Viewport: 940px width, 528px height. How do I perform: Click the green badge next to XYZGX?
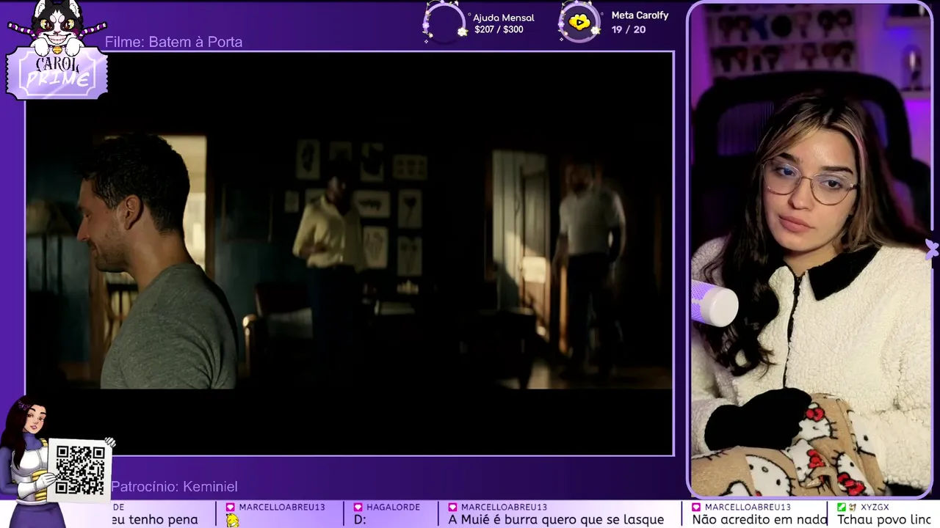point(842,507)
